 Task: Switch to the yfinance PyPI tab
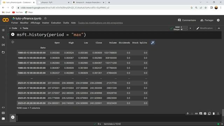click(54, 2)
